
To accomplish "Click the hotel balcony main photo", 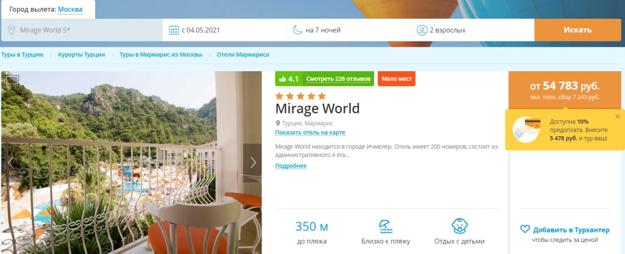I will click(131, 163).
